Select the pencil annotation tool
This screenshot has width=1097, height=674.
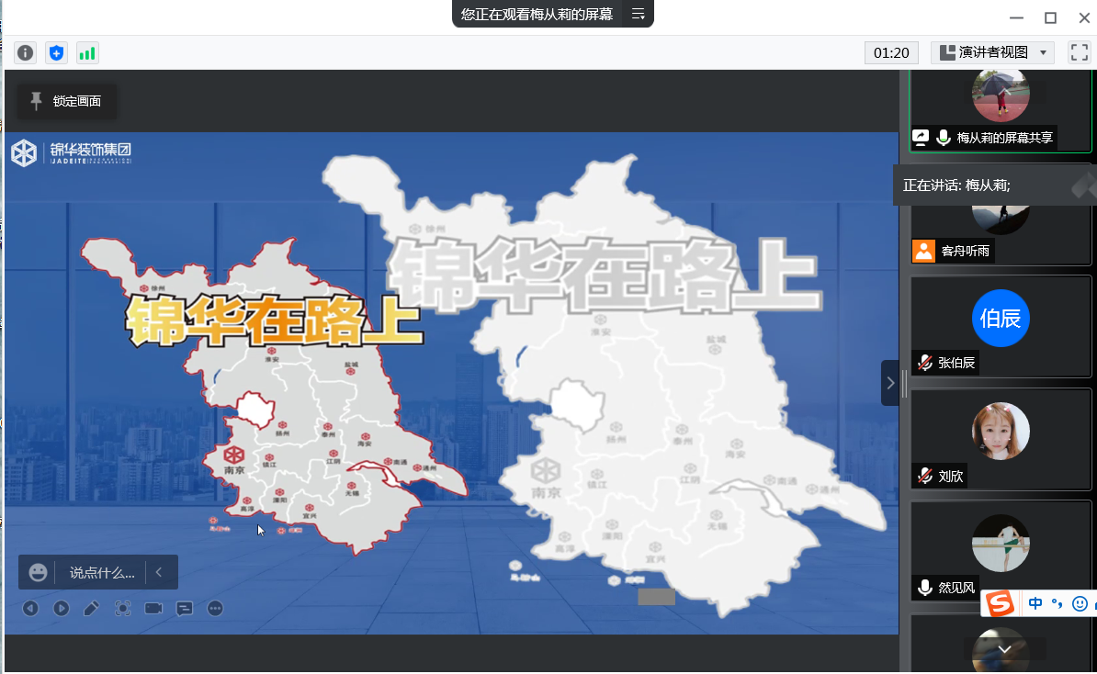click(92, 608)
